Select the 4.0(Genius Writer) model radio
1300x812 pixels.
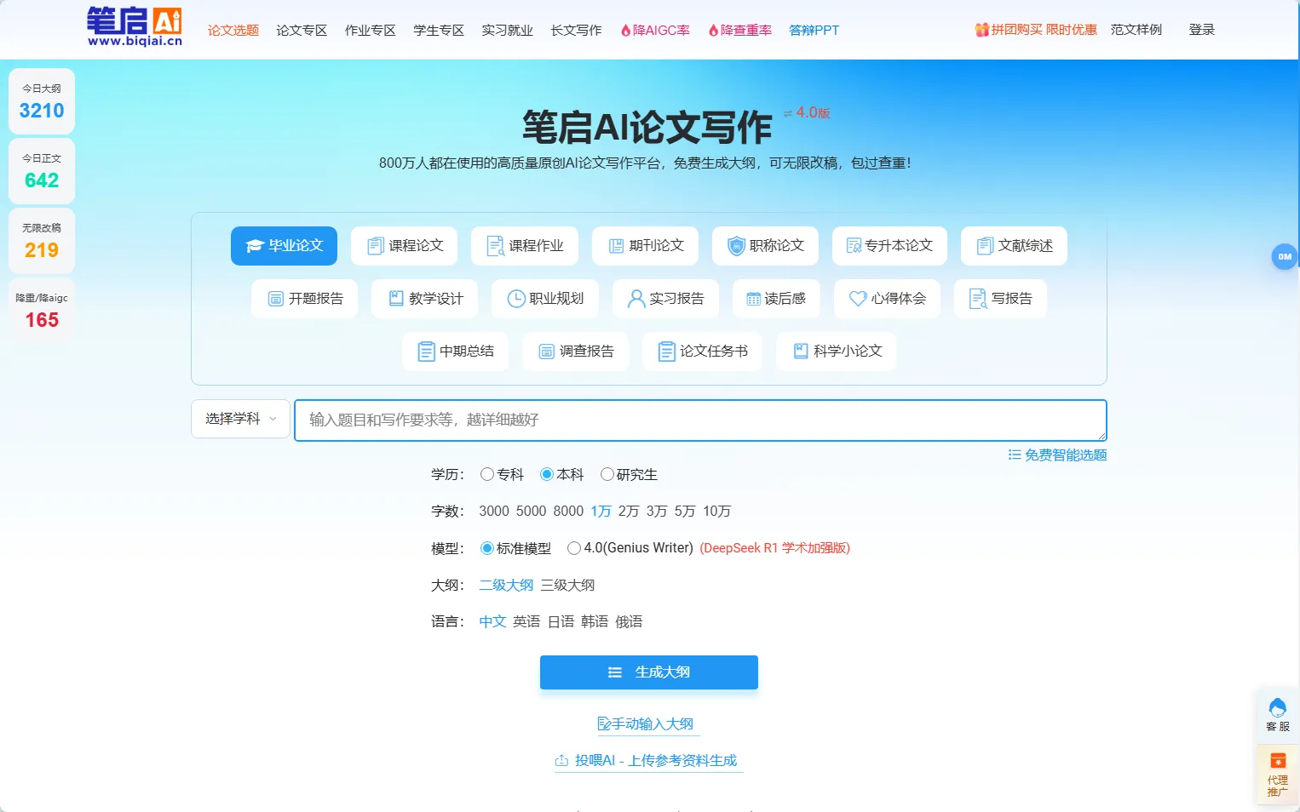pos(574,548)
